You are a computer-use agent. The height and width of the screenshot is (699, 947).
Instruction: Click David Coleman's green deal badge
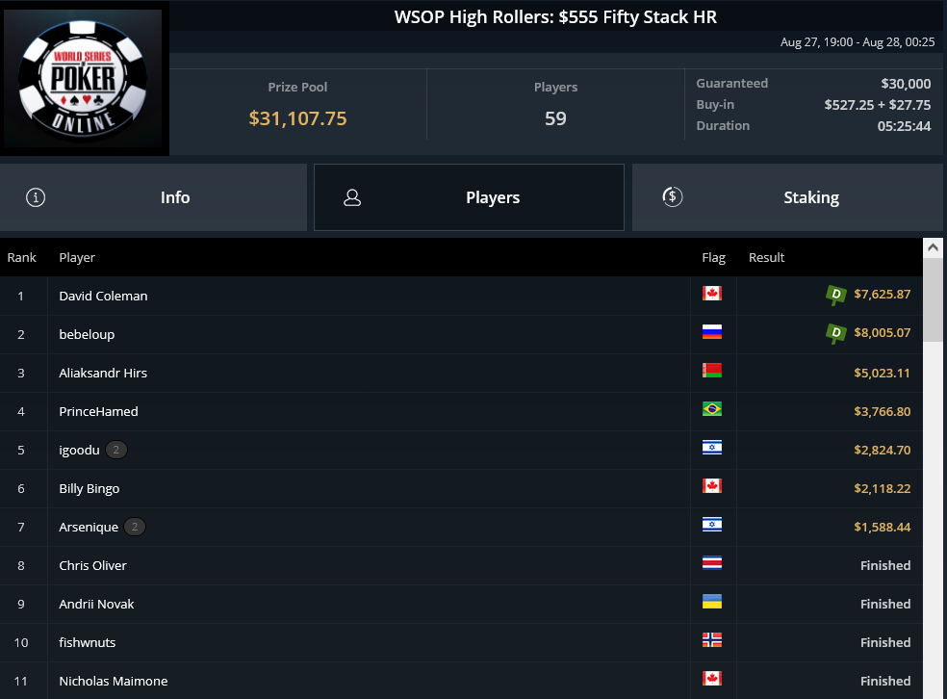(836, 295)
